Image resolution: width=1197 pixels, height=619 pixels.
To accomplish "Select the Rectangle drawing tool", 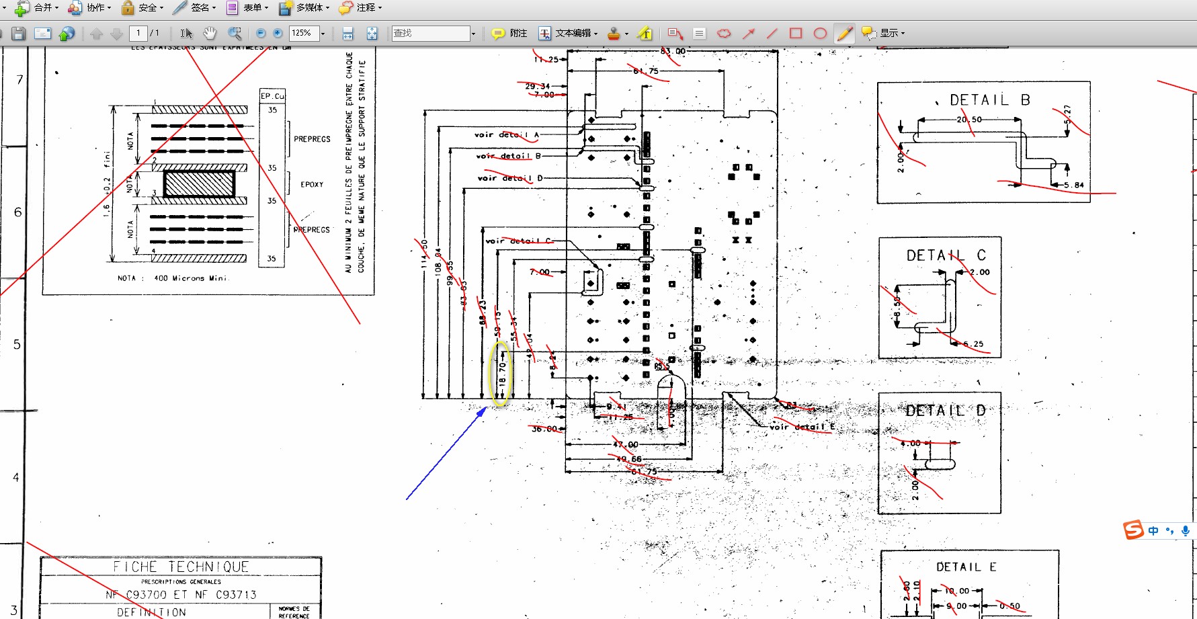I will coord(796,33).
